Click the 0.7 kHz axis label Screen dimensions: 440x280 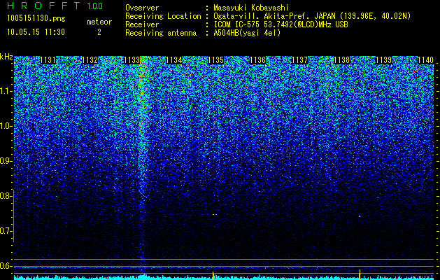click(6, 231)
